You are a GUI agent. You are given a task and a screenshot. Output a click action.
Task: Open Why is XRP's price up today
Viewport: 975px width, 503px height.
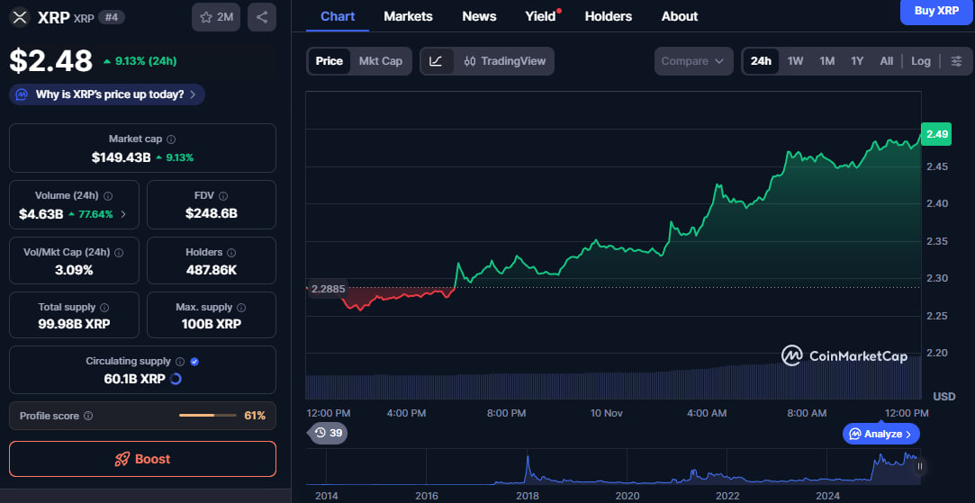click(107, 94)
